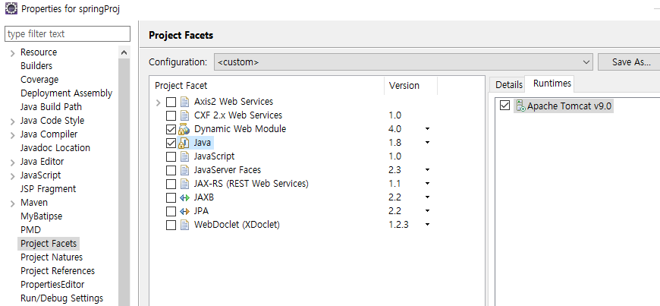Click the sidebar scrollbar up arrow
Screen dimensions: 660x306
click(x=124, y=52)
